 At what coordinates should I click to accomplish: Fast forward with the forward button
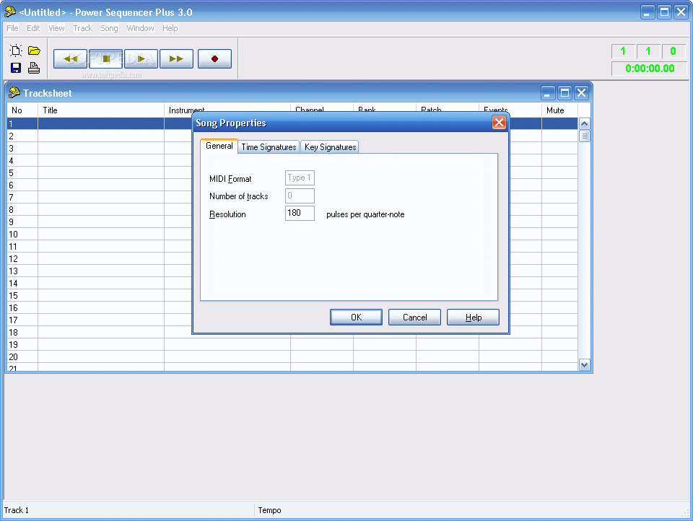[x=176, y=58]
